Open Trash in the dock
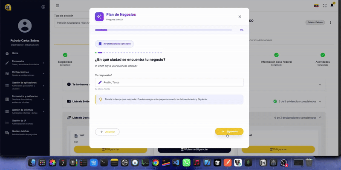The height and width of the screenshot is (170, 341). tap(309, 162)
